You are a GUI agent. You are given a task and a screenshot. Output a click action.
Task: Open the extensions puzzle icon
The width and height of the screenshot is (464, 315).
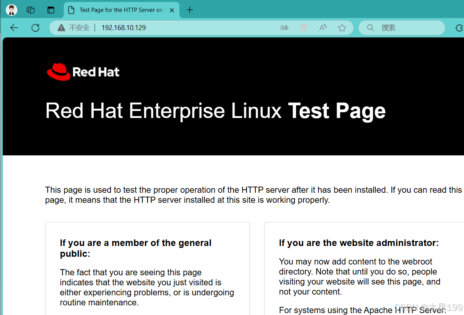(459, 28)
